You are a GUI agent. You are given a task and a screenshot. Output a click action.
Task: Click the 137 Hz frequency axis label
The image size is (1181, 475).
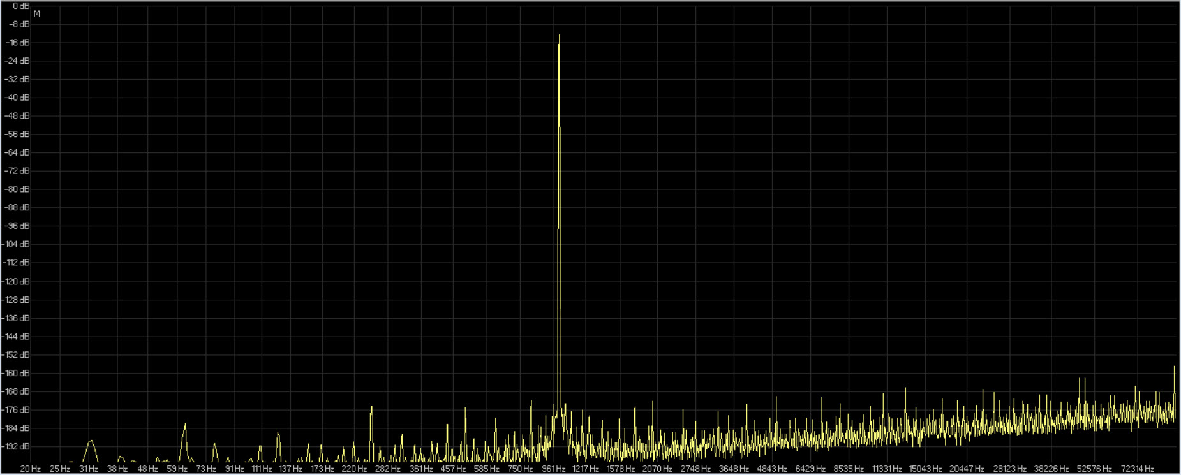[290, 469]
